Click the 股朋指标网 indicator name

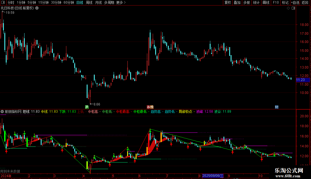coord(13,112)
